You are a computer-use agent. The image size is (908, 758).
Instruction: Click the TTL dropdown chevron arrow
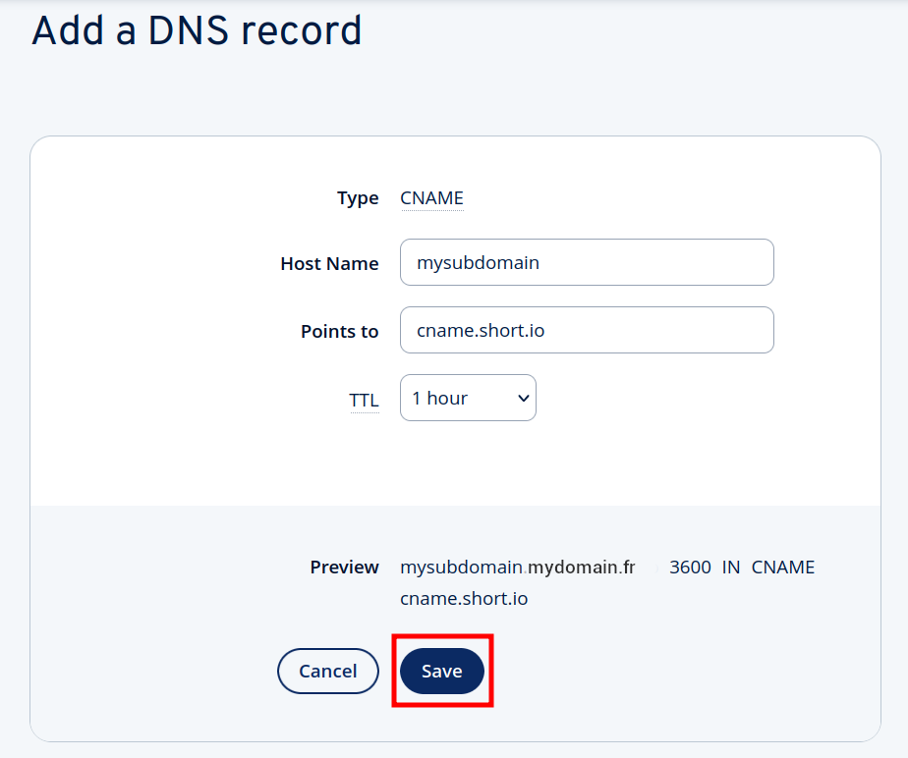[x=523, y=398]
